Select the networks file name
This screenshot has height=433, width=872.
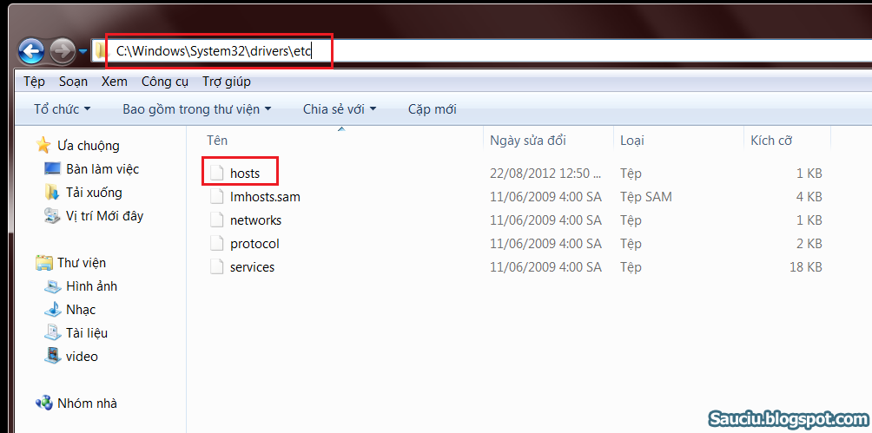pos(256,220)
